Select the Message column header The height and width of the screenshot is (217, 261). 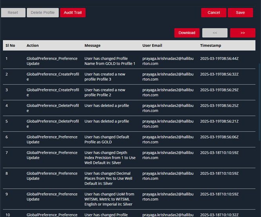point(92,45)
